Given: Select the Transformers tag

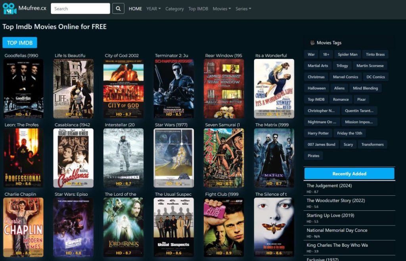Looking at the screenshot, I should click(x=373, y=145).
